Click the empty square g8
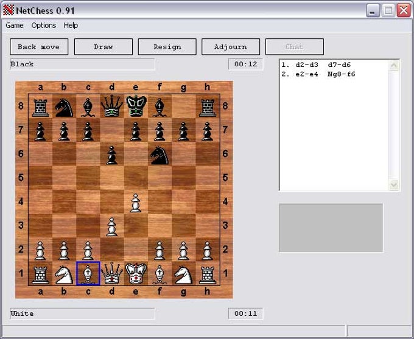This screenshot has width=414, height=339. [x=183, y=106]
